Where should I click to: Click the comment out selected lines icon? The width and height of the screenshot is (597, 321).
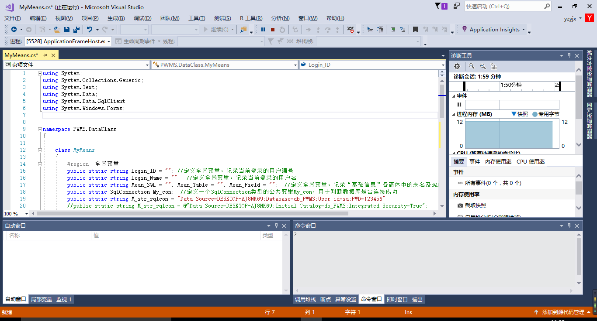[393, 30]
